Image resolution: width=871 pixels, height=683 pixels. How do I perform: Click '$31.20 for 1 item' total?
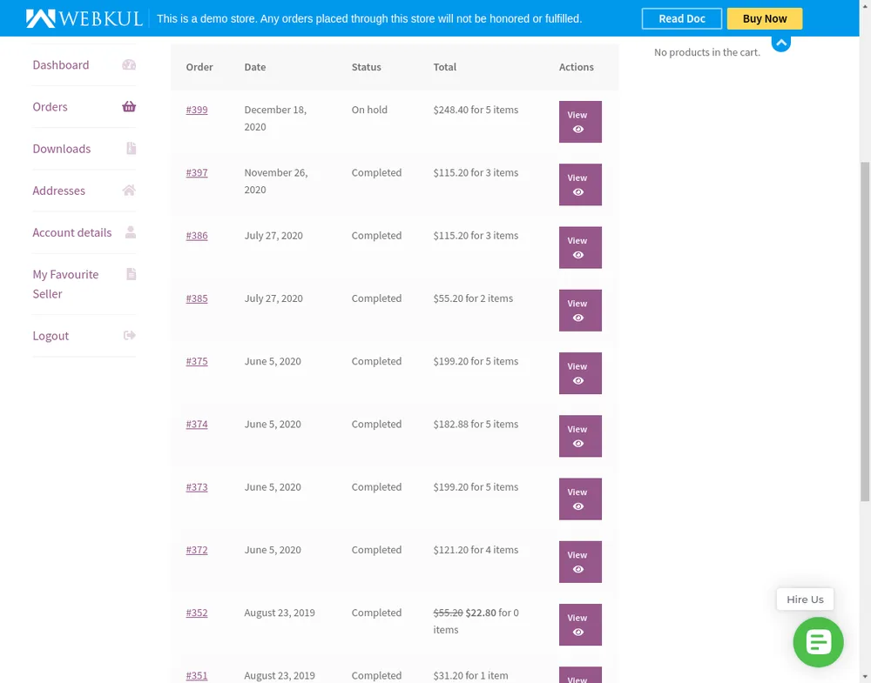pyautogui.click(x=470, y=675)
